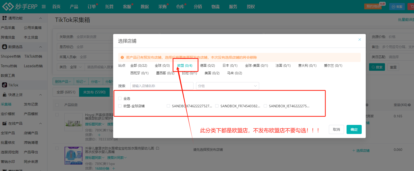Open the 外穿儿童罩衣 product thumbnail

pos(74,156)
